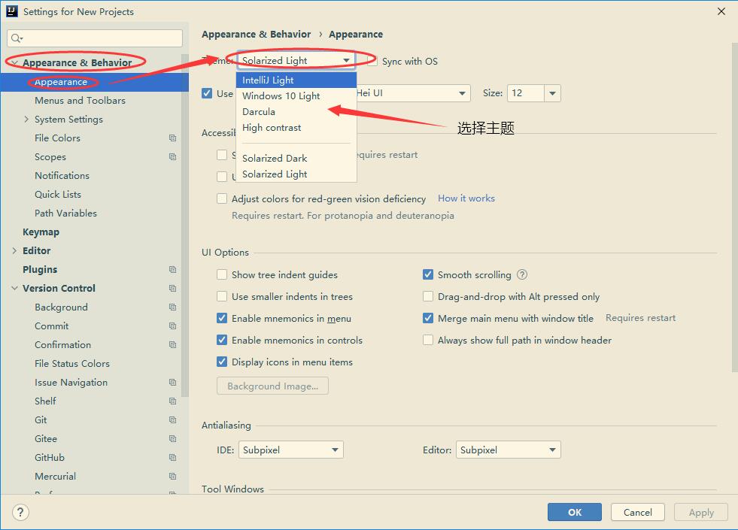Click the project-level icon beside File Colors

coord(173,138)
